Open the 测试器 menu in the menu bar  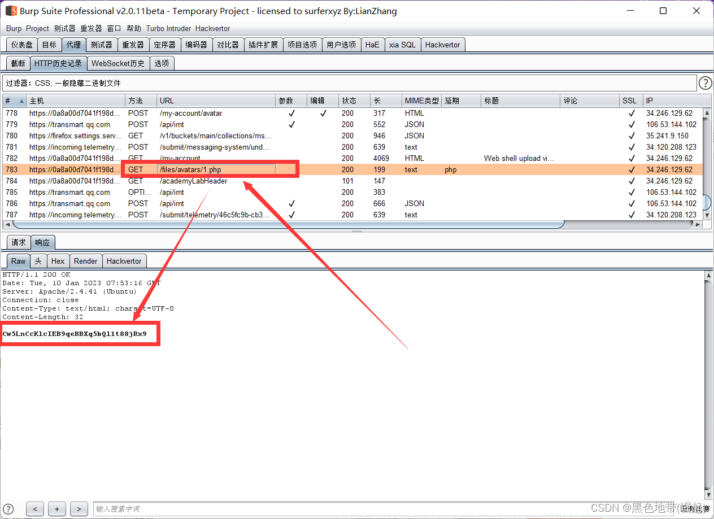(x=64, y=28)
